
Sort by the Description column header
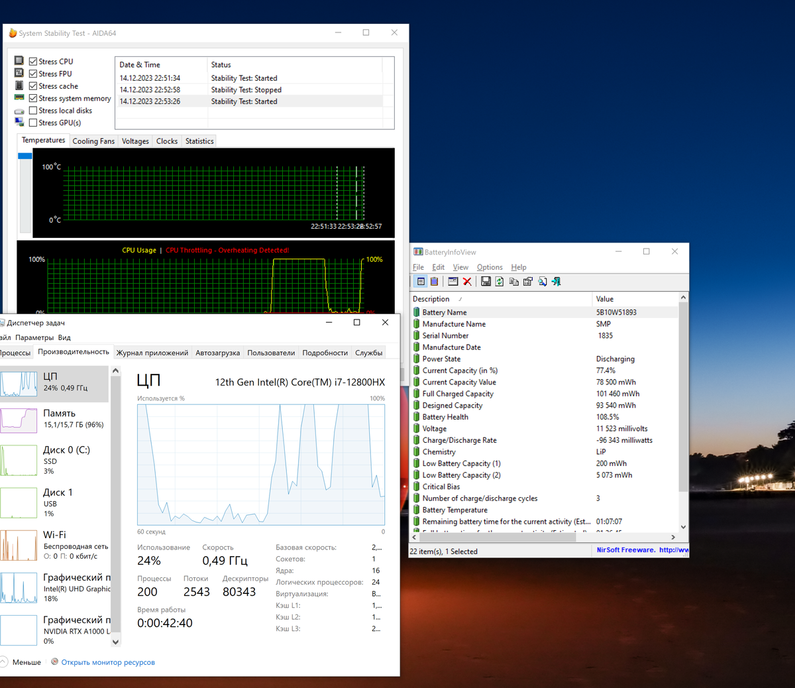point(502,299)
